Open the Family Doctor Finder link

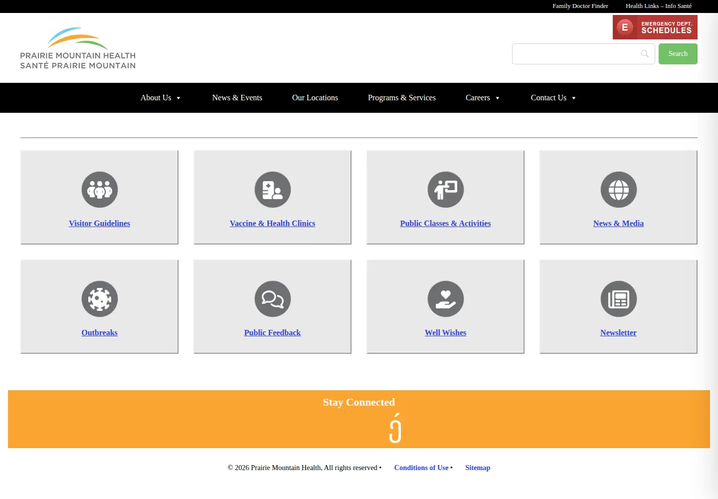click(x=580, y=6)
